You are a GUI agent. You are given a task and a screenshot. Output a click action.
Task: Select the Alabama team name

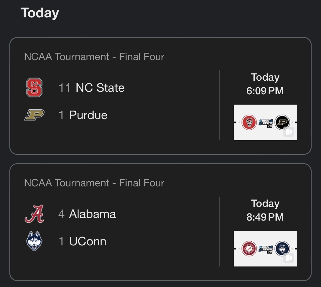coord(92,214)
